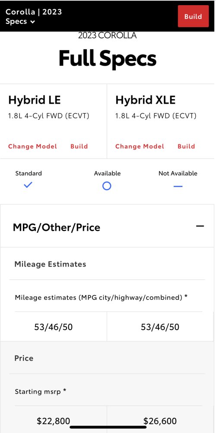Select the Hybrid XLE model heading
The image size is (216, 433).
[145, 100]
